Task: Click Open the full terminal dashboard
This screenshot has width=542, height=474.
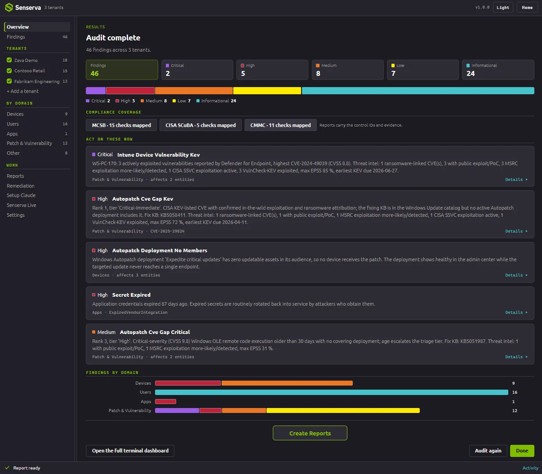Action: [130, 451]
